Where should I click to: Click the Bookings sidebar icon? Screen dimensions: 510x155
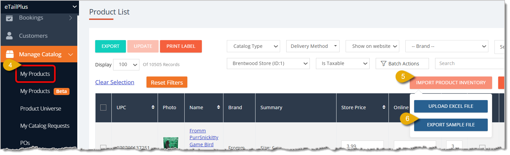(9, 18)
